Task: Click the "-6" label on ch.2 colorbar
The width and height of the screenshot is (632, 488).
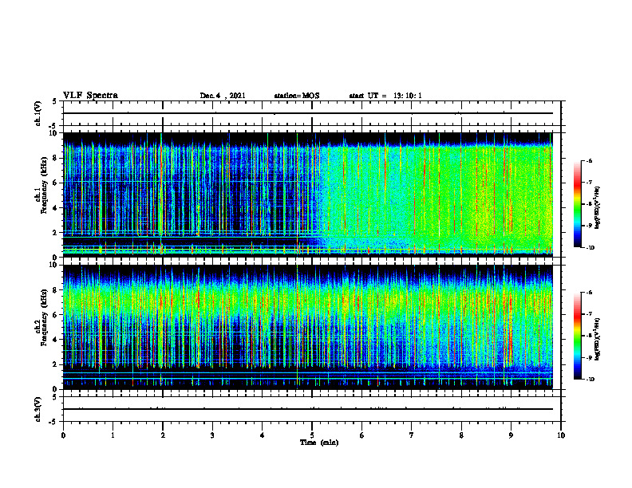Action: [589, 293]
